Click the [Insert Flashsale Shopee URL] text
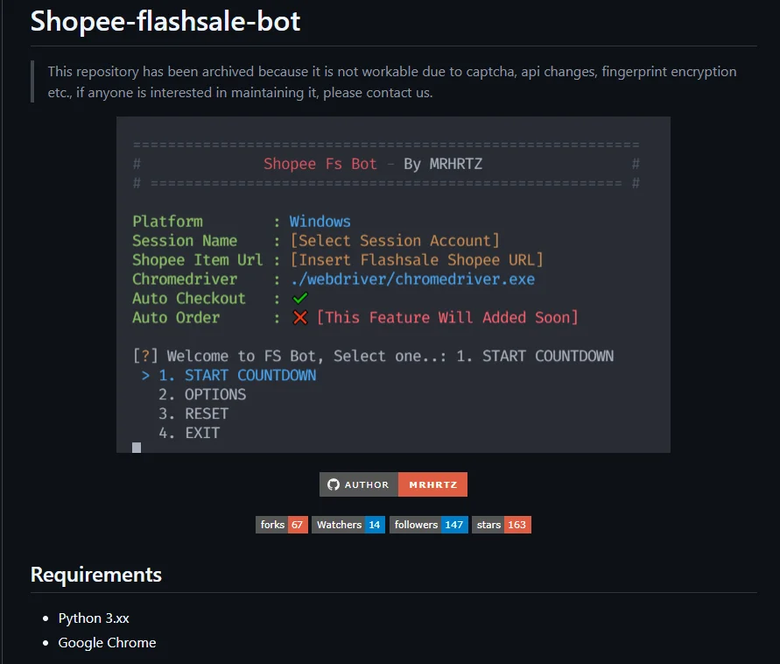780x664 pixels. (417, 260)
